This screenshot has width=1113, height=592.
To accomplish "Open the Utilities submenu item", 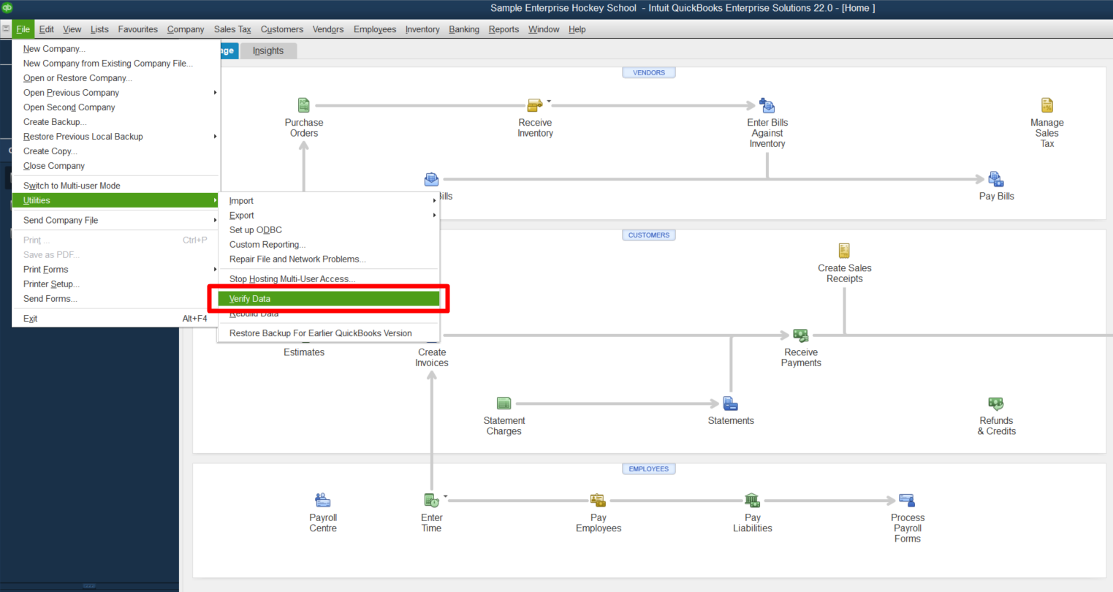I will click(x=115, y=200).
